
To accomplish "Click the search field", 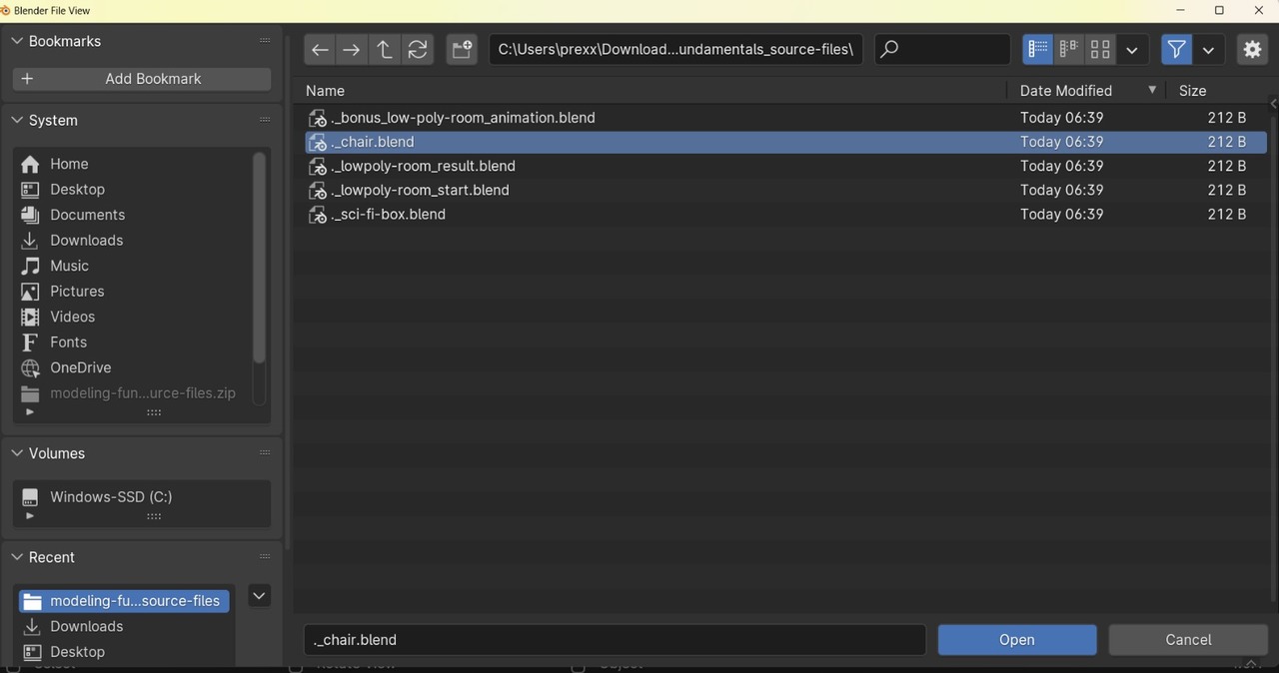I will pyautogui.click(x=942, y=49).
